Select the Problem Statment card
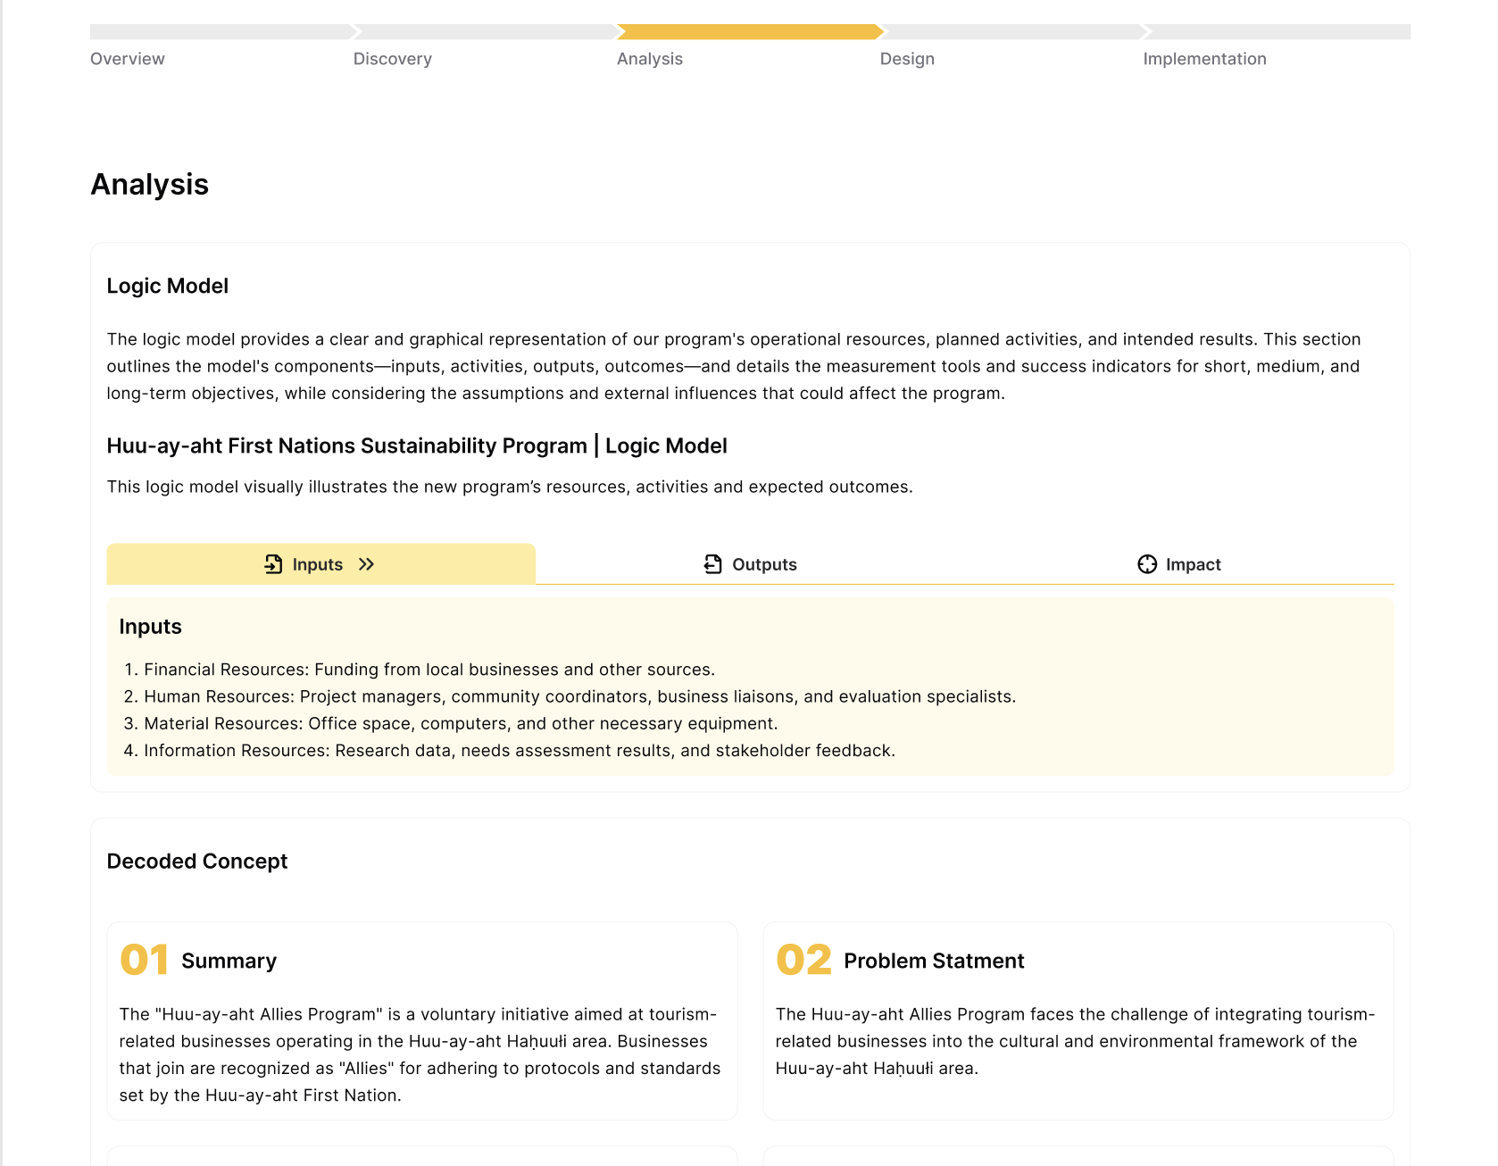Image resolution: width=1498 pixels, height=1166 pixels. click(1078, 1020)
